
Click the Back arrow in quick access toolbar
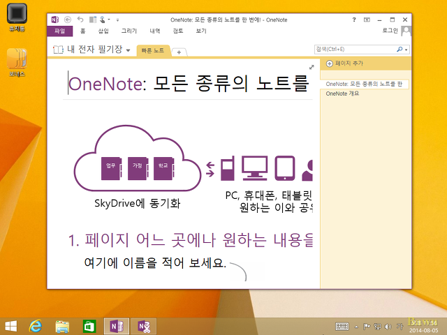click(x=68, y=20)
